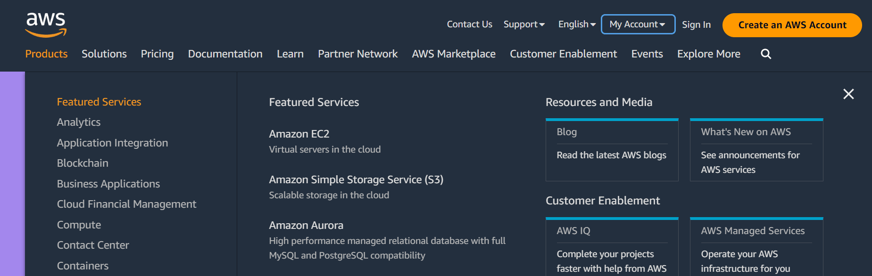The height and width of the screenshot is (276, 872).
Task: Open the Amazon Aurora link
Action: (x=306, y=226)
